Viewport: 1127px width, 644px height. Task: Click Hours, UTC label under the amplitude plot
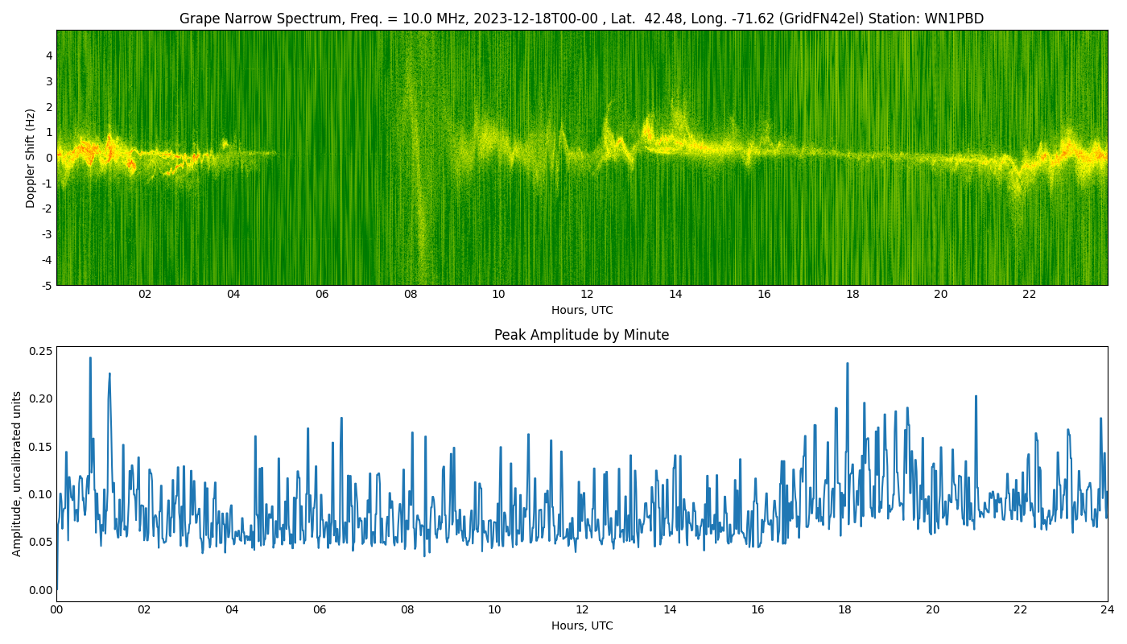581,625
